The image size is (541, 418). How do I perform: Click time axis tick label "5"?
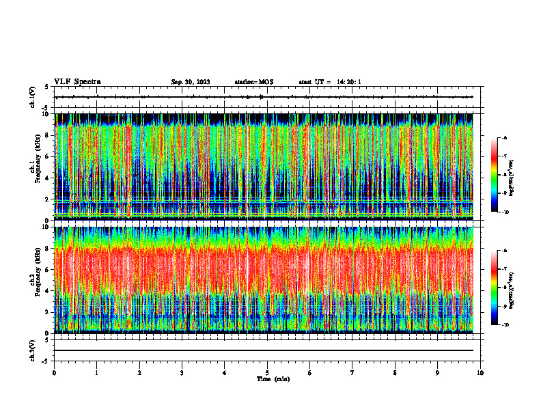267,373
